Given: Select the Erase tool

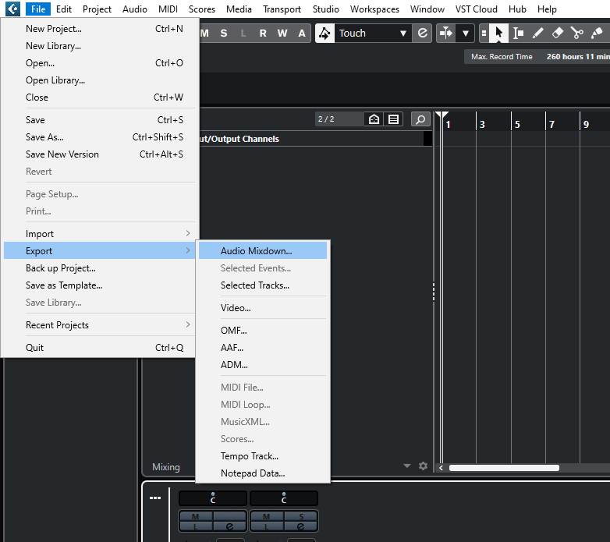Looking at the screenshot, I should coord(558,33).
